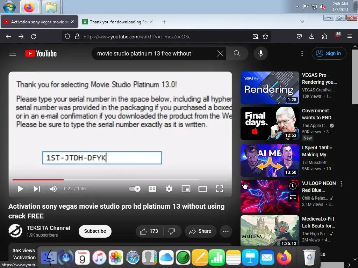Search with your voice microphone
The width and height of the screenshot is (358, 268).
pos(261,53)
